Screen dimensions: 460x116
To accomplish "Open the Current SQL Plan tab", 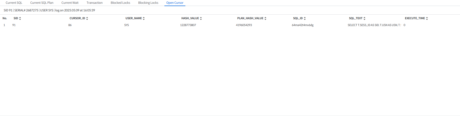I will coord(42,3).
